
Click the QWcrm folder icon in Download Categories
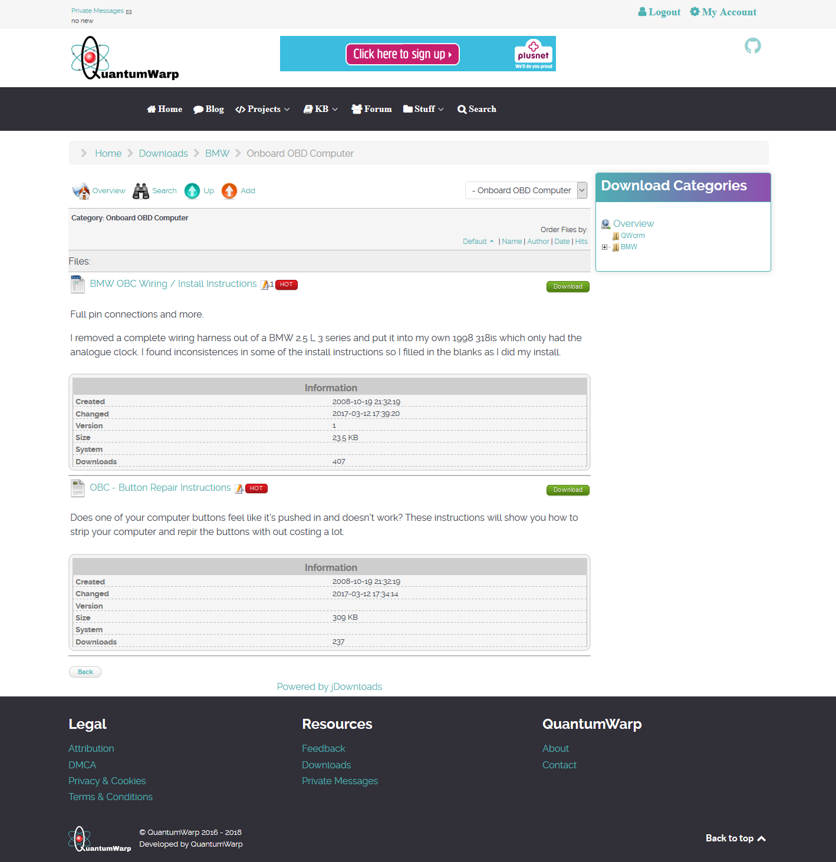click(616, 235)
